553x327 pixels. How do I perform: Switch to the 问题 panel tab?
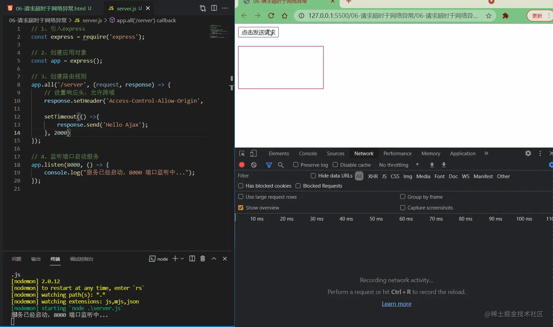tap(16, 259)
